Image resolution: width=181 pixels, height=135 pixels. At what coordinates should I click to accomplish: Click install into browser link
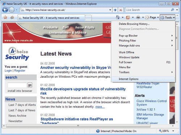pos(20,91)
